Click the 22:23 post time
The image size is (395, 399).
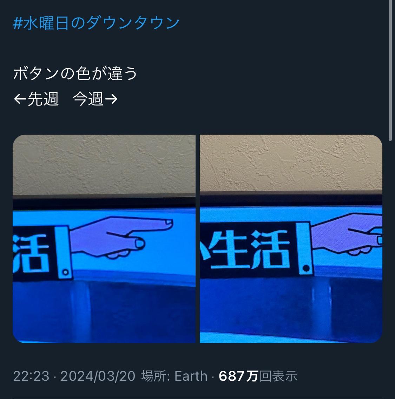coord(31,376)
